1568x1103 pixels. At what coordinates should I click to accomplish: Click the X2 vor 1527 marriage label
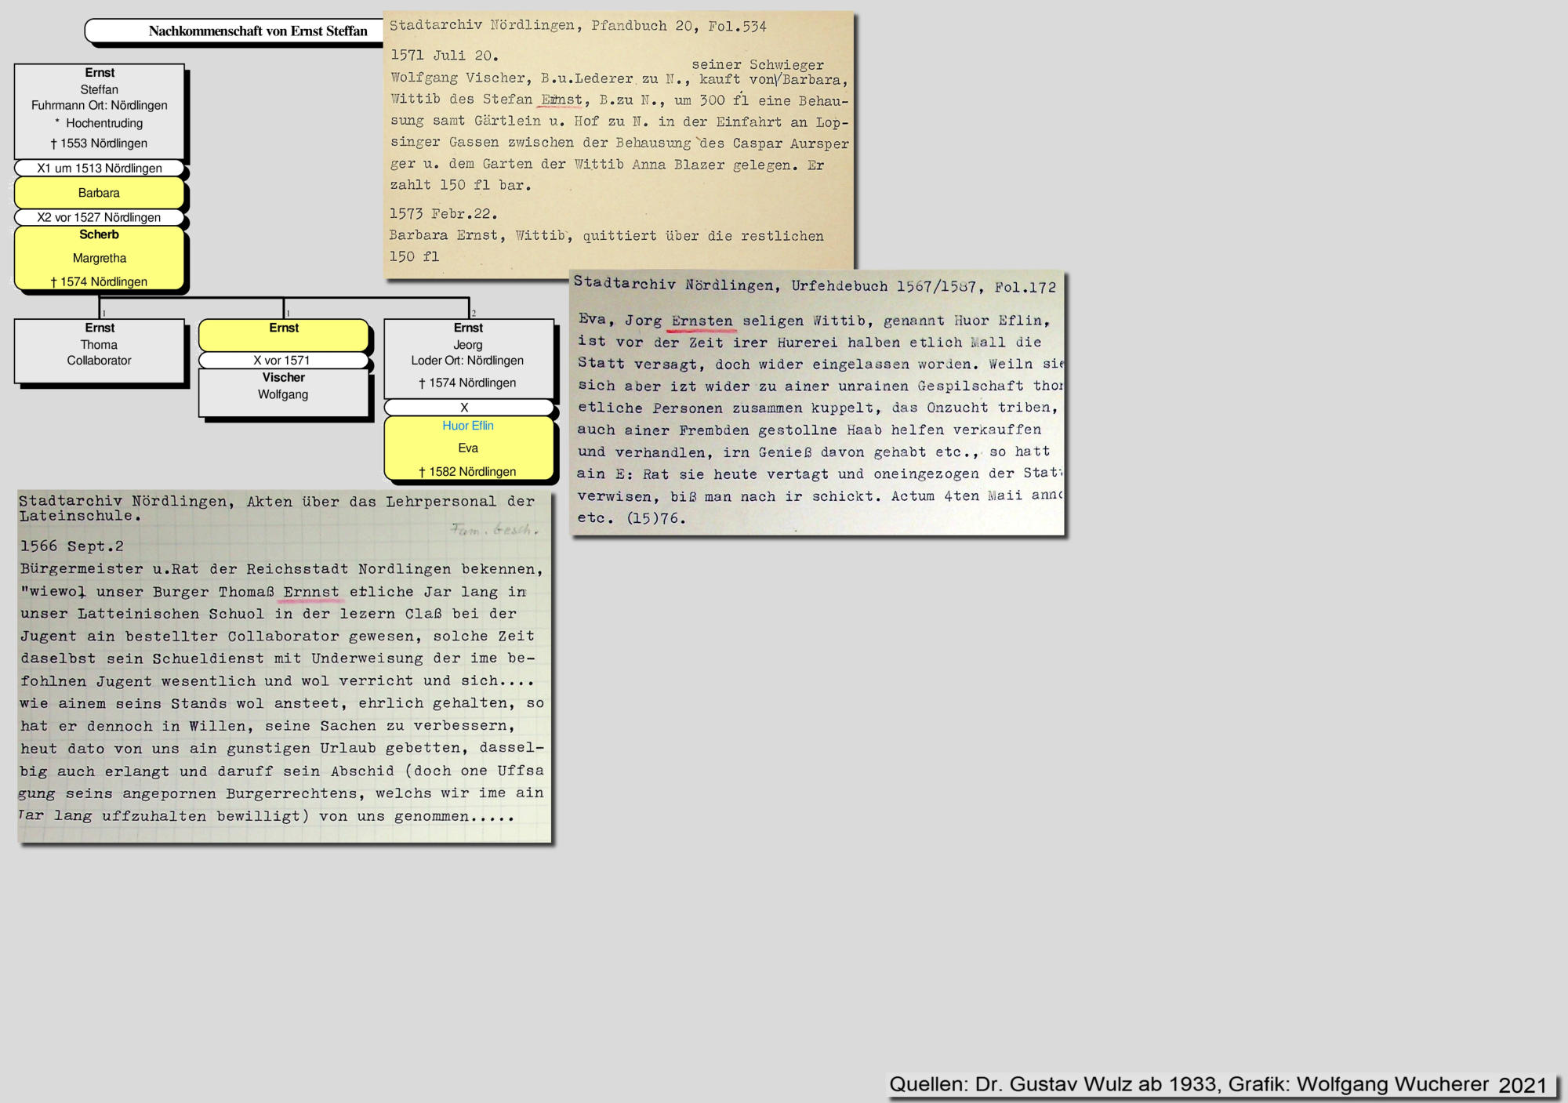point(99,217)
